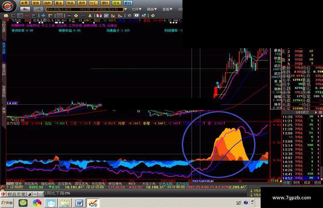
Task: Select the 成本 tab at bottom right
Action: click(307, 183)
